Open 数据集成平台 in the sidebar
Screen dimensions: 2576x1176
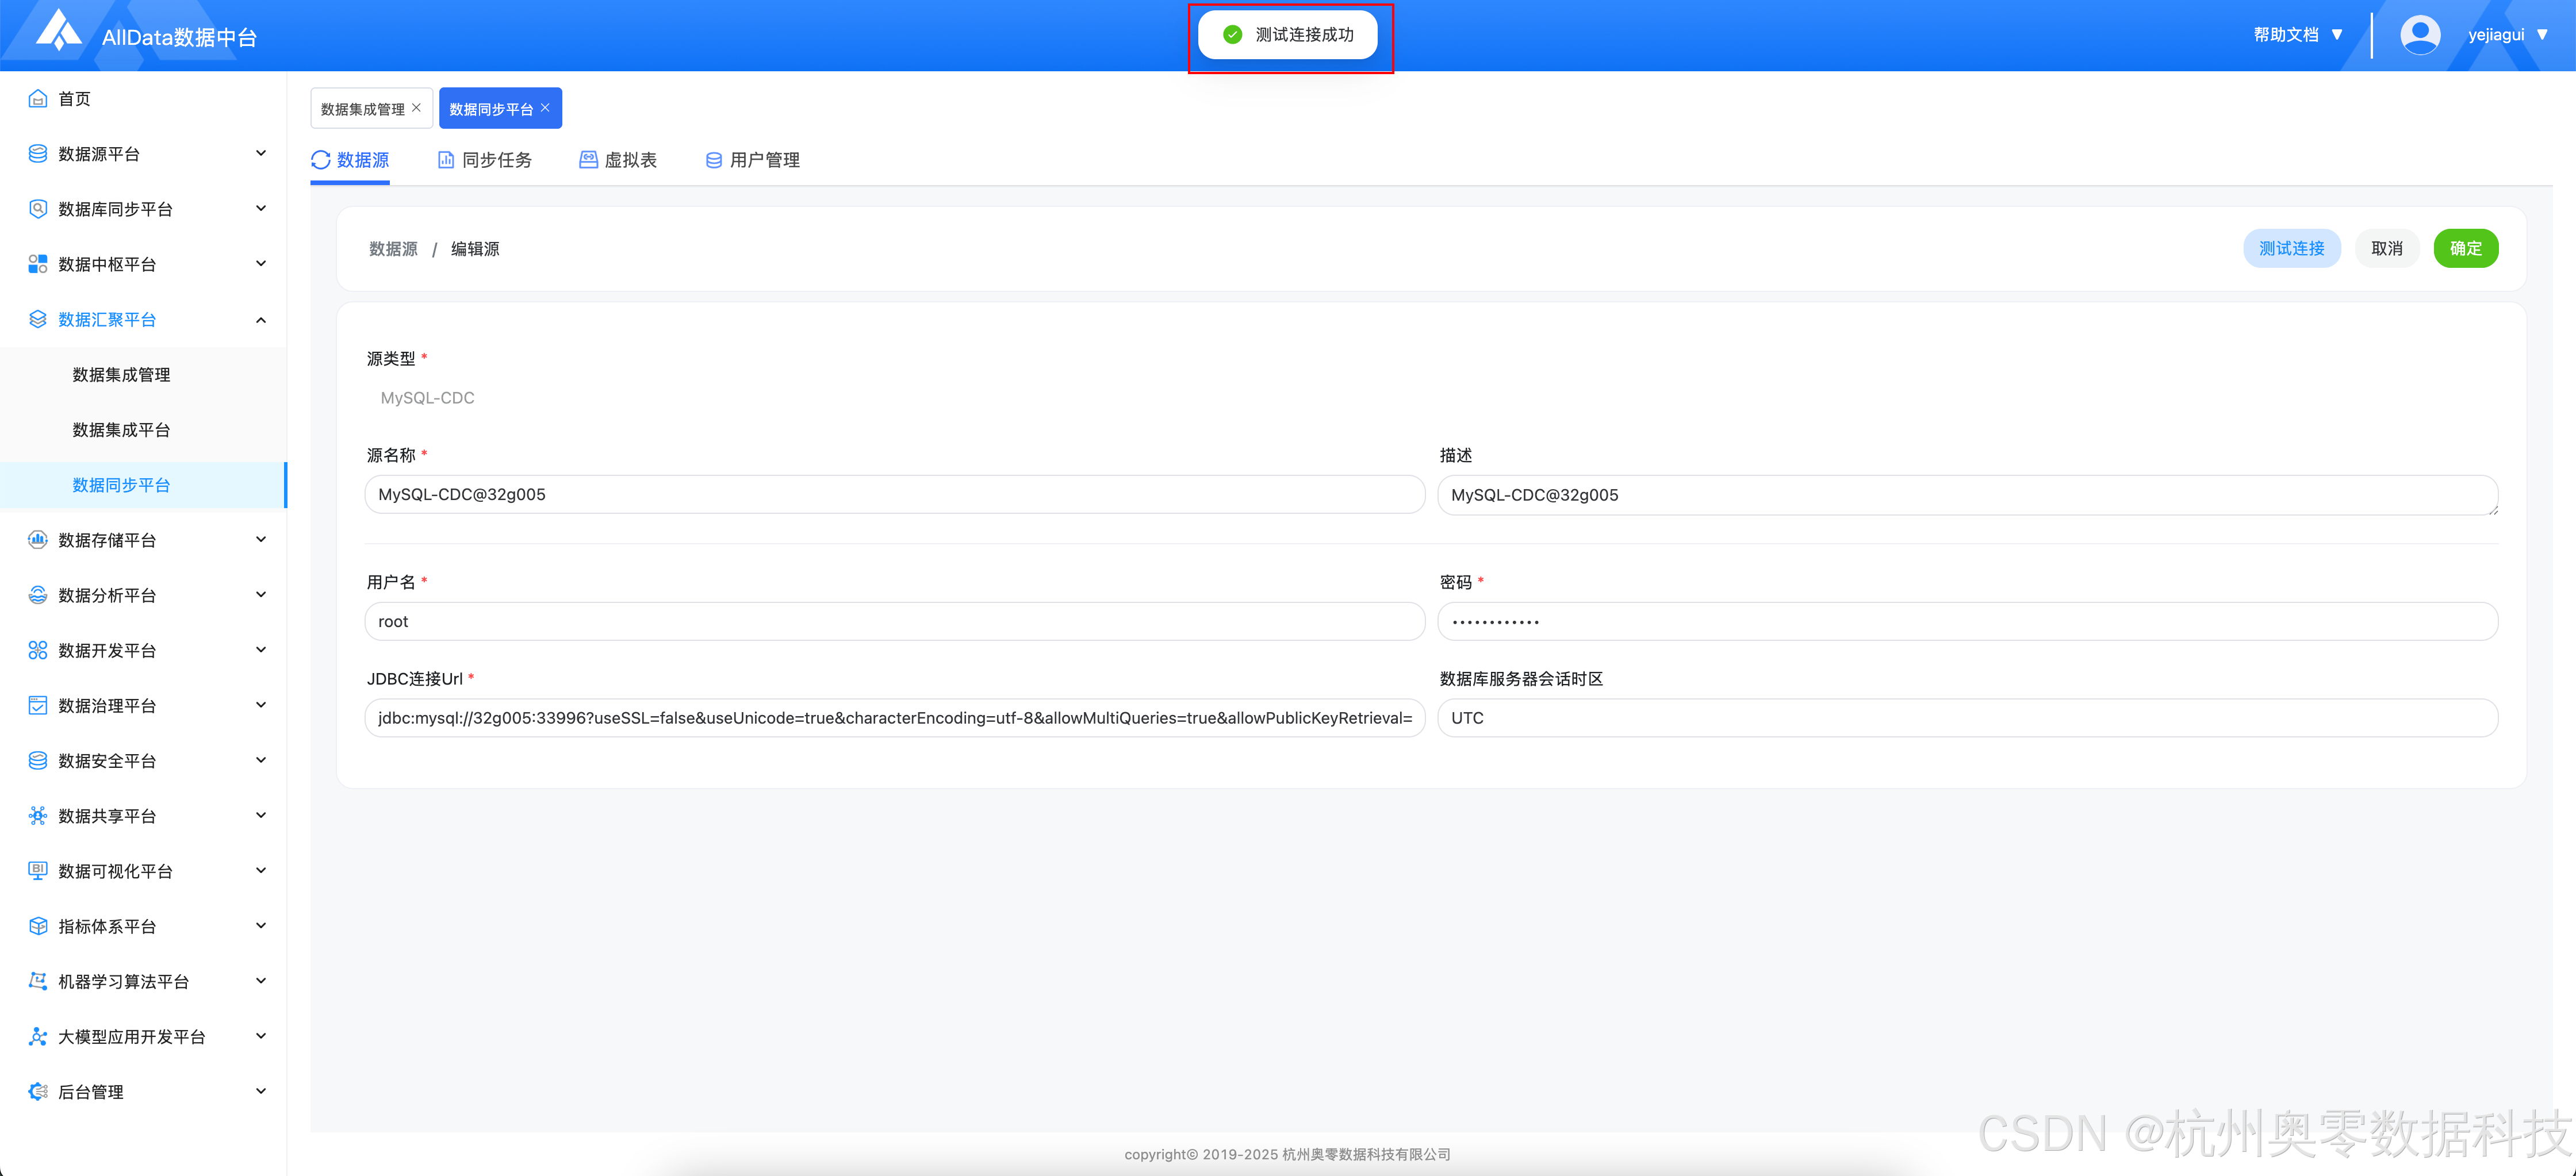click(x=121, y=430)
